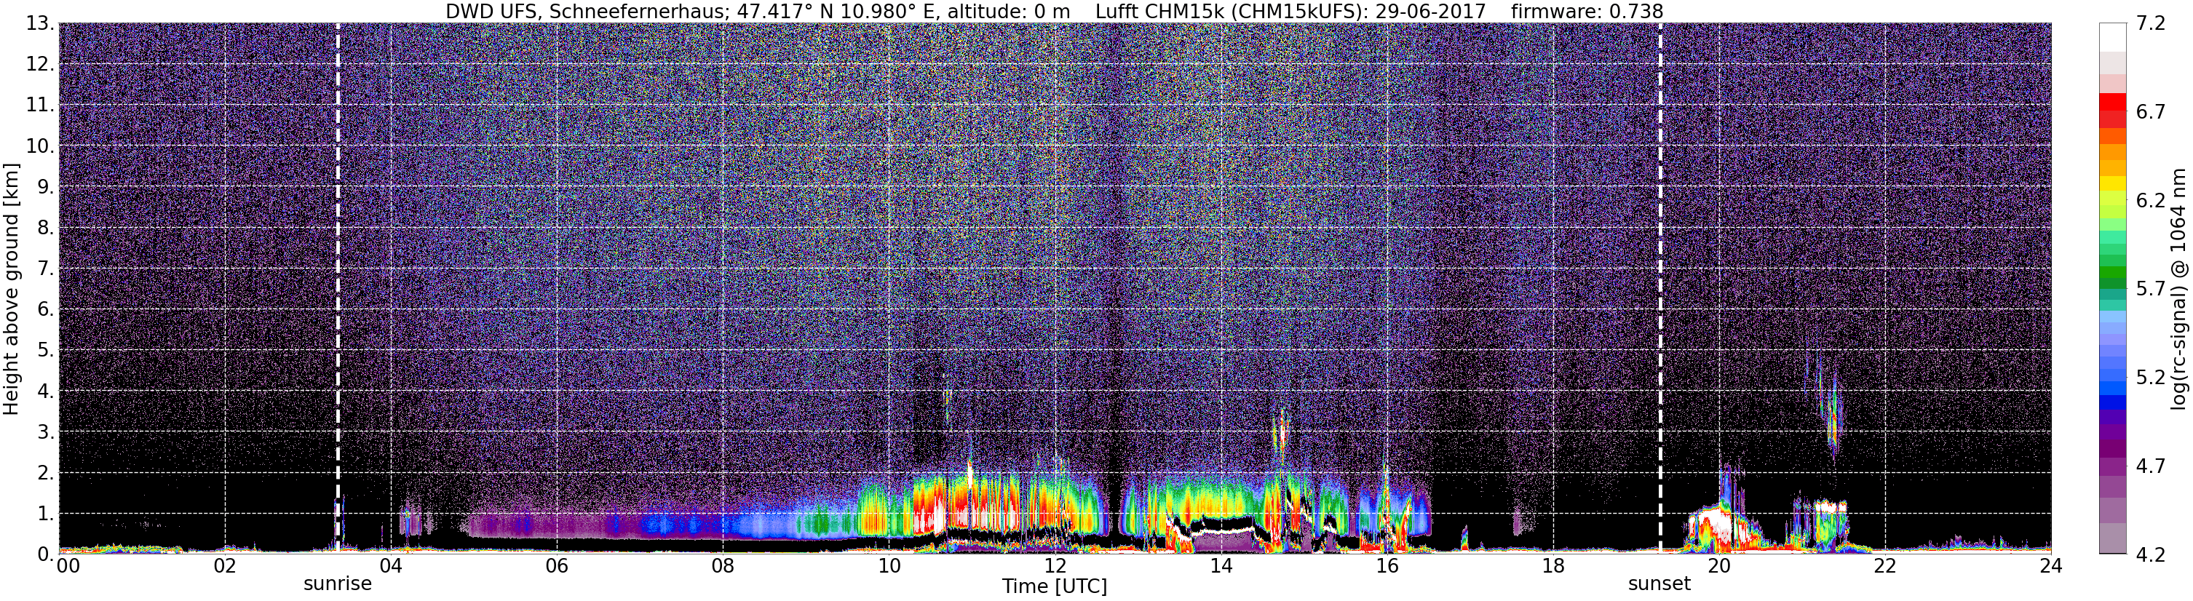
Task: Click the y-axis tick label '11.'
Action: [39, 106]
